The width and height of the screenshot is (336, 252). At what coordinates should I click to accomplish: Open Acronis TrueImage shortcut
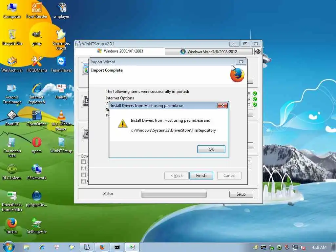point(12,94)
